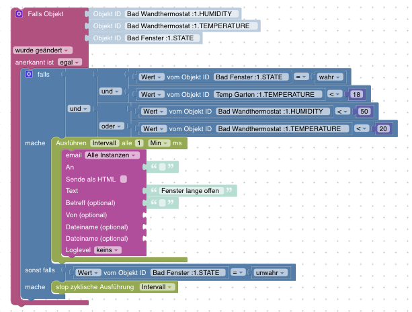Toggle the Sende als HTML checkbox
This screenshot has height=312, width=412.
124,179
